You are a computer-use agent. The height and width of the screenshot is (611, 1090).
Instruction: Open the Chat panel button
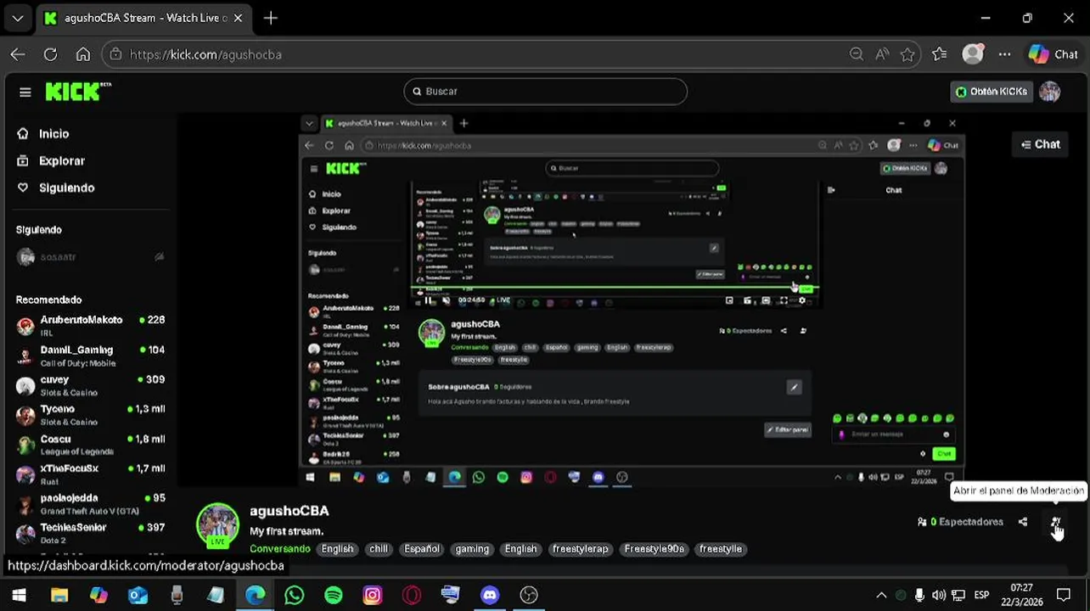(x=1041, y=144)
